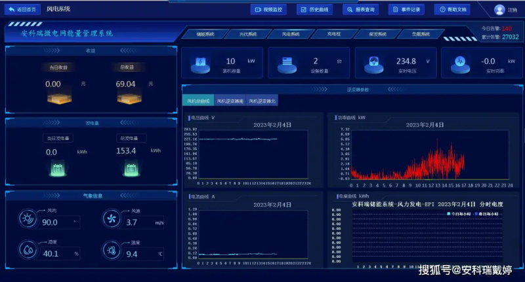Select the 风机逆变器南 sub-tab
The width and height of the screenshot is (525, 282).
point(230,101)
